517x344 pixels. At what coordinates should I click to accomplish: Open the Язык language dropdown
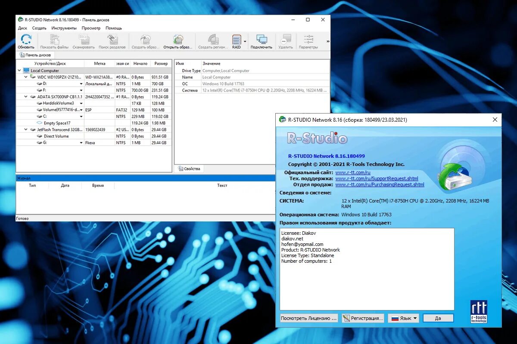(404, 318)
